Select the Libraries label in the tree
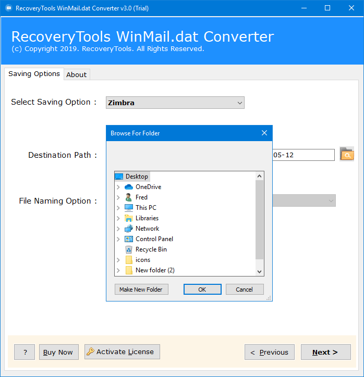This screenshot has height=377, width=364. coord(147,218)
